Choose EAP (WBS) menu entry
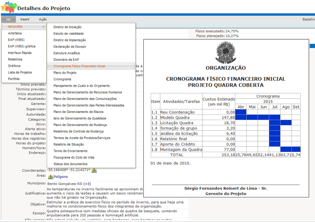315x222 pixels. [x=16, y=40]
